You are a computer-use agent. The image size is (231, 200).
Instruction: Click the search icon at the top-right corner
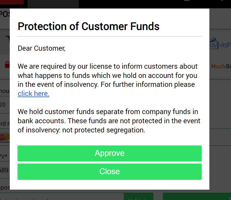pos(221,1)
